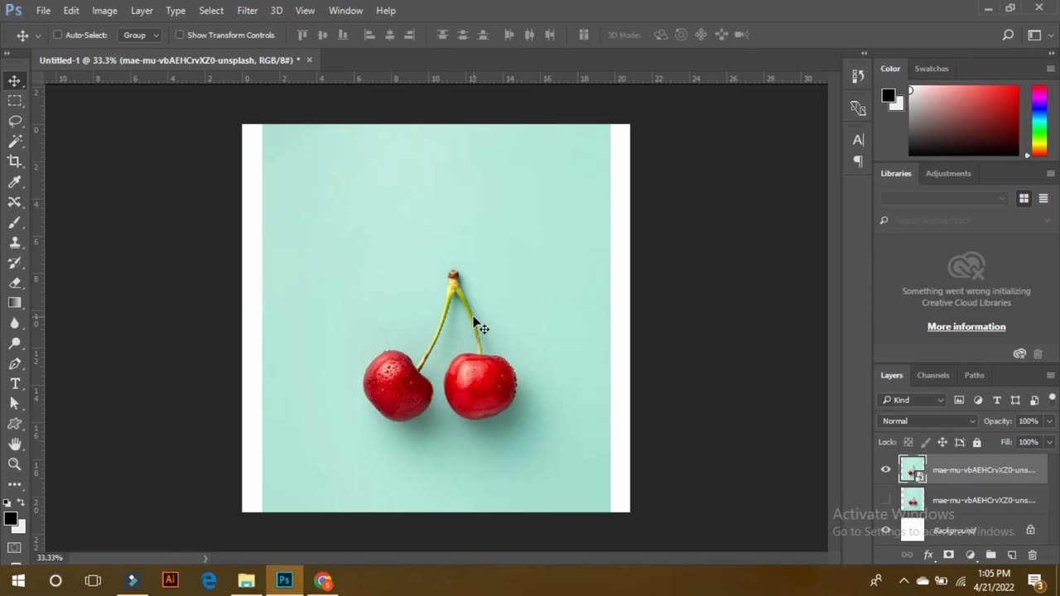Toggle type layer filter in Layers
Image resolution: width=1060 pixels, height=596 pixels.
[997, 400]
